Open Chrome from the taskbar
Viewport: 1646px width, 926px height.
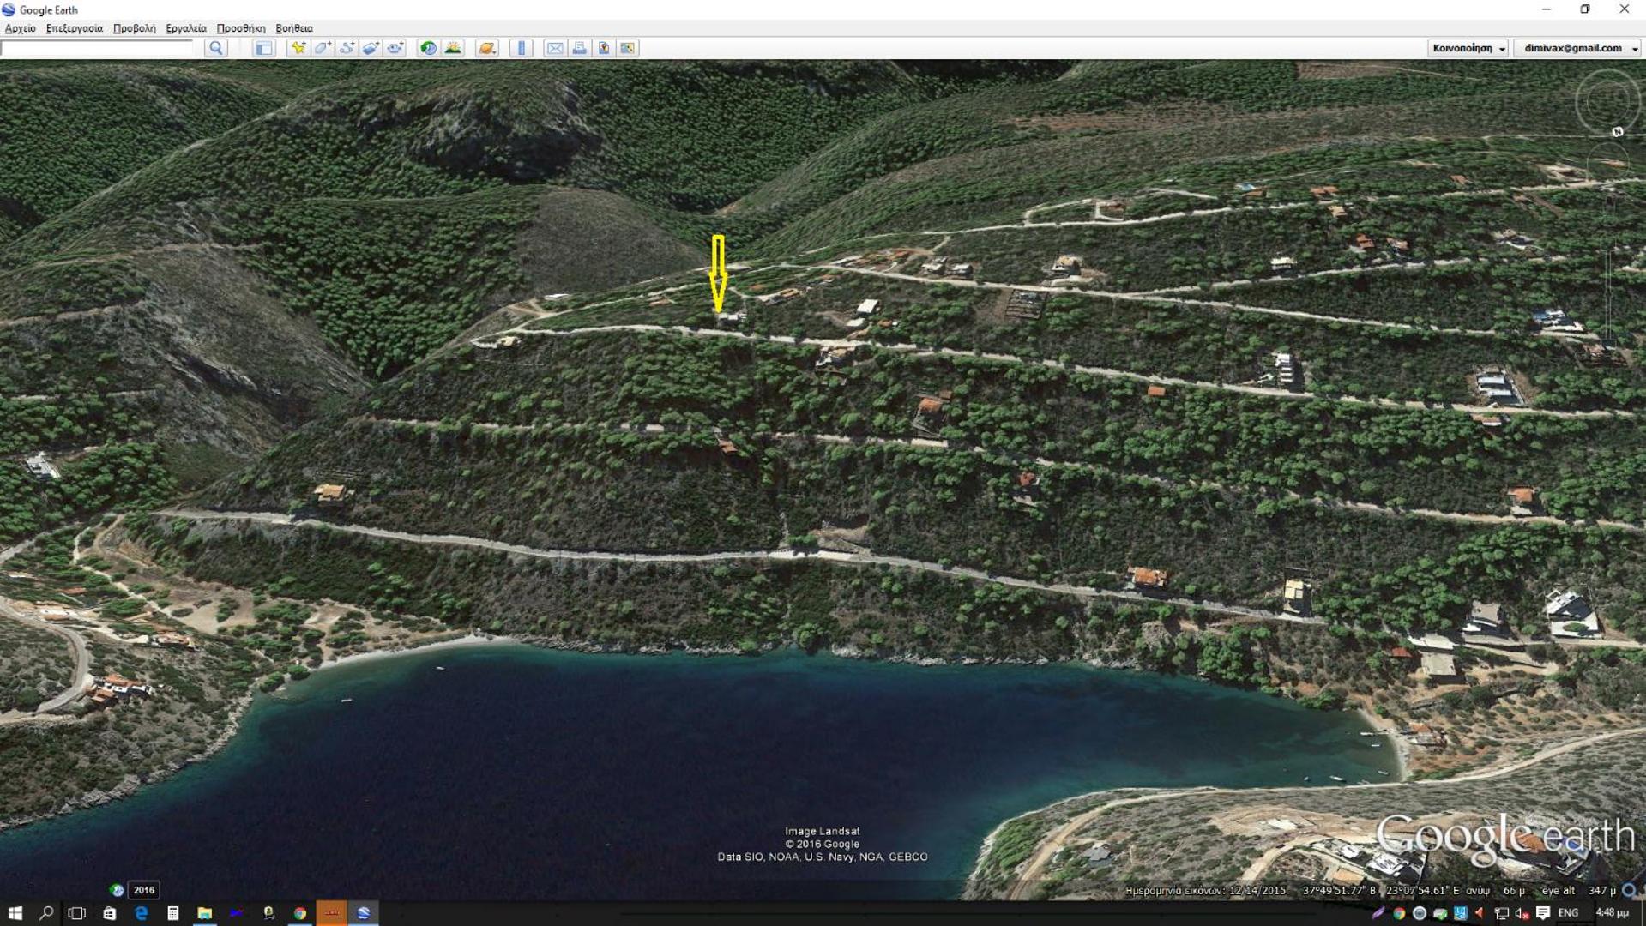click(300, 913)
